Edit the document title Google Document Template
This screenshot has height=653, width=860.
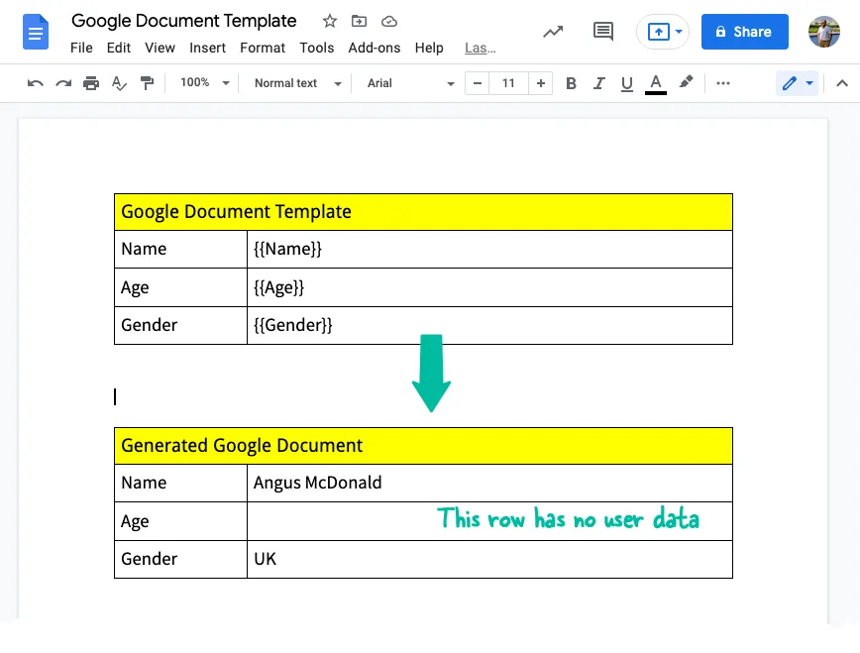pos(183,21)
